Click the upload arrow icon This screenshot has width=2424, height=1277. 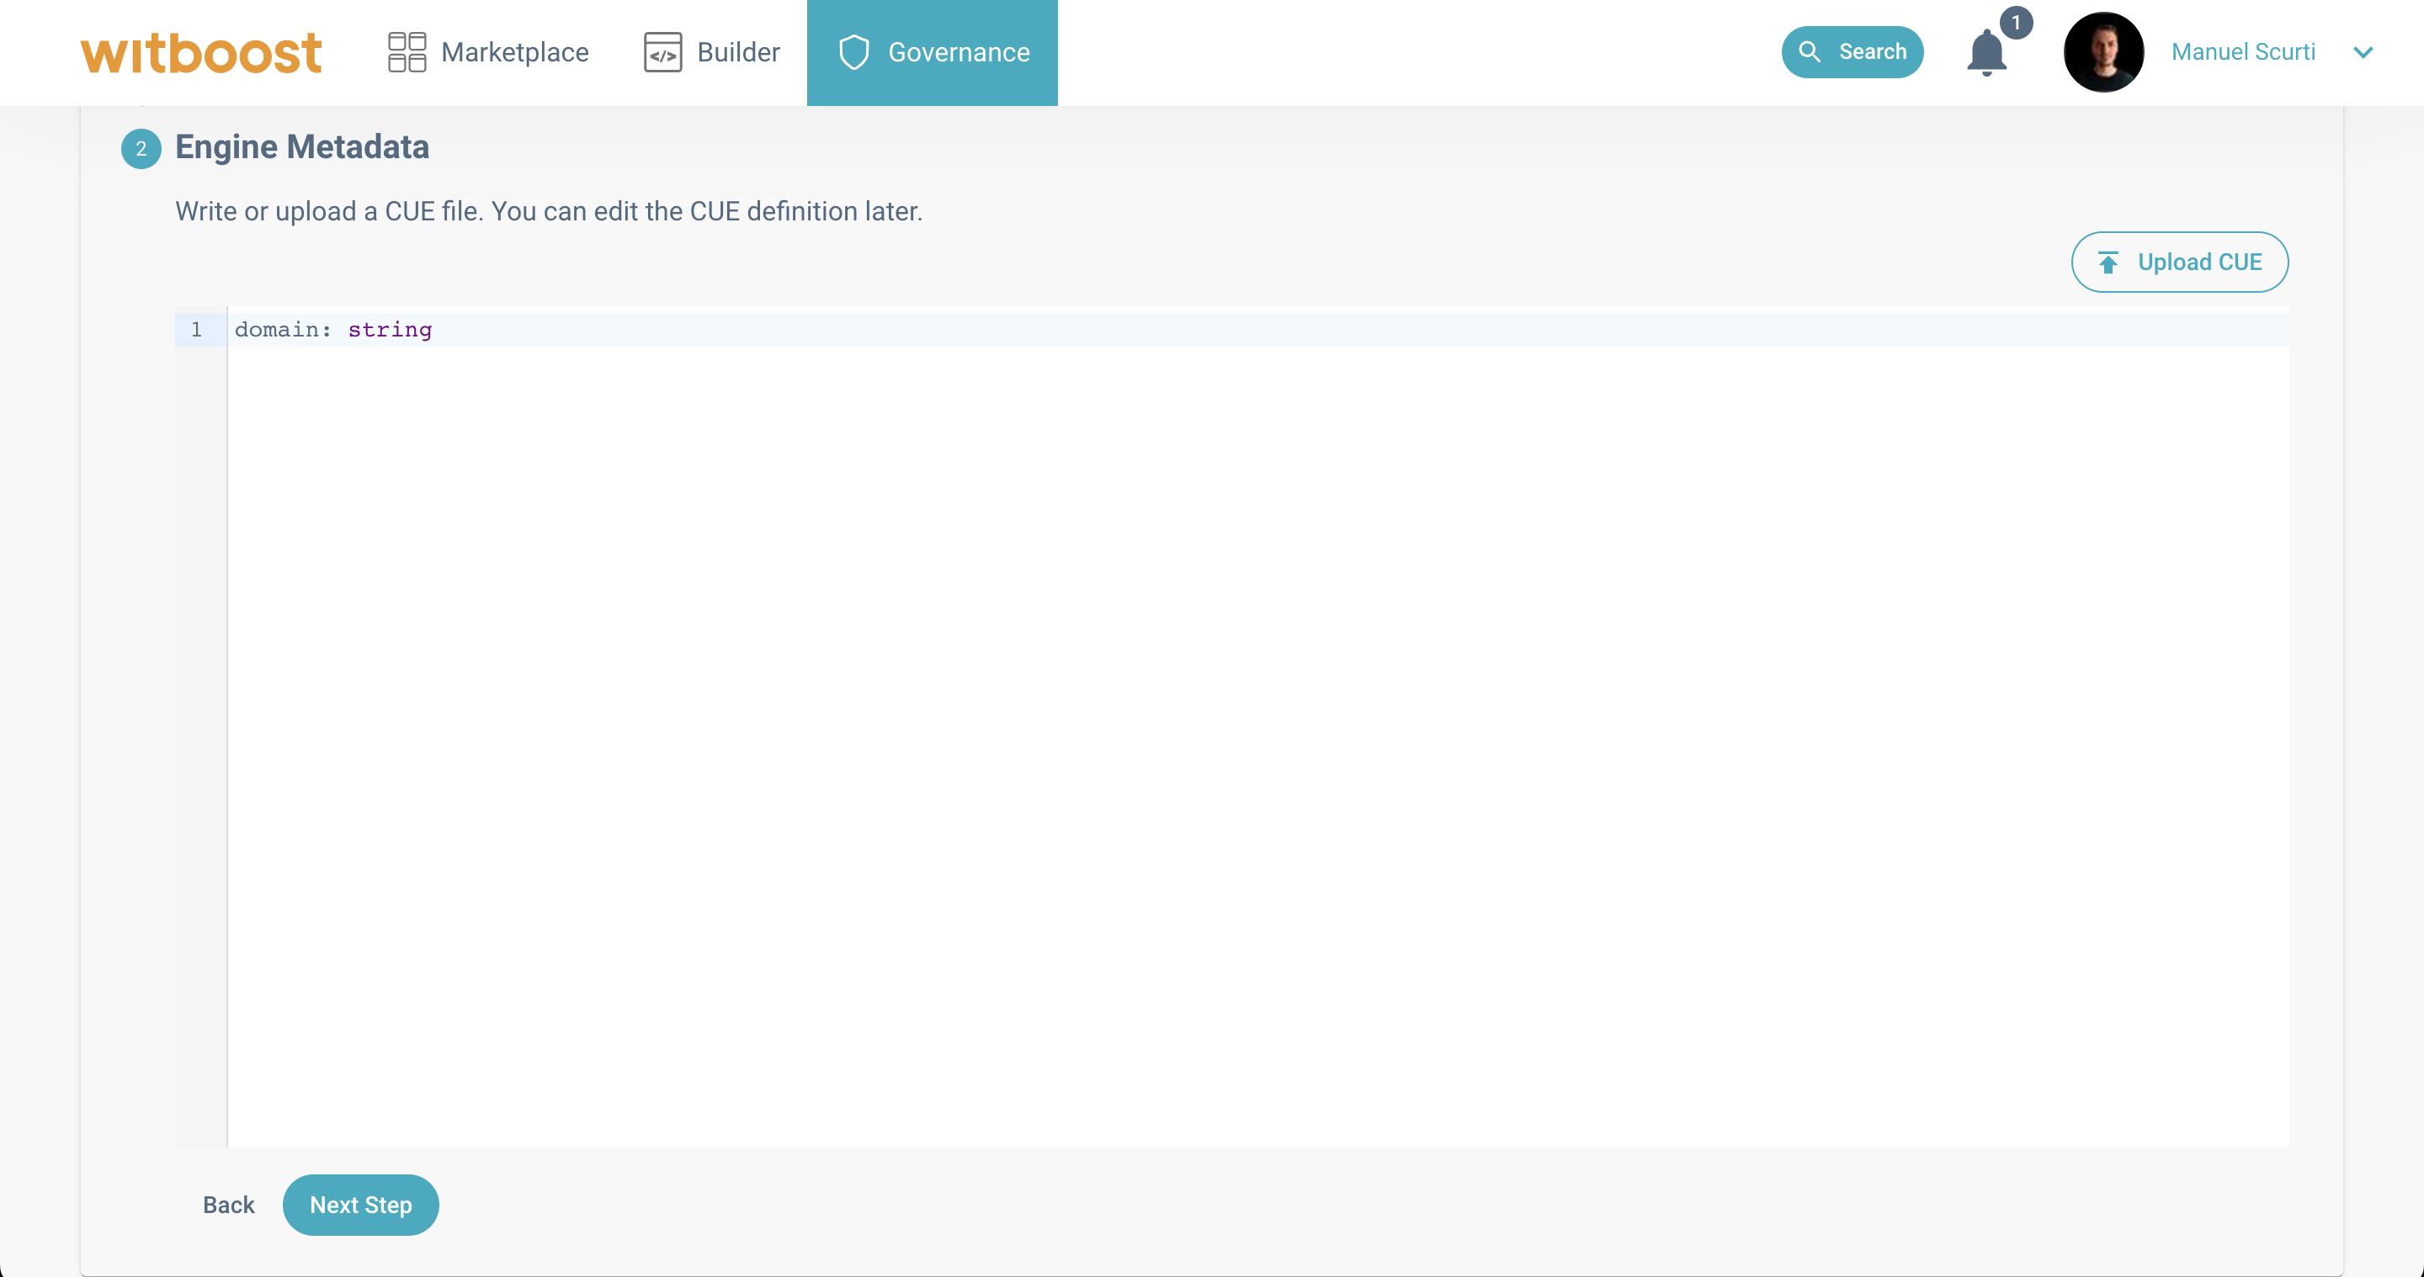(x=2108, y=262)
